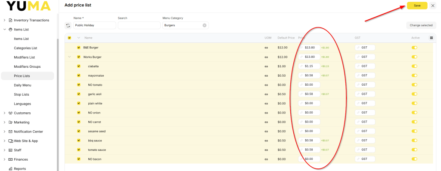This screenshot has width=441, height=171.
Task: Clear the Burgers menu category selection
Action: click(205, 25)
